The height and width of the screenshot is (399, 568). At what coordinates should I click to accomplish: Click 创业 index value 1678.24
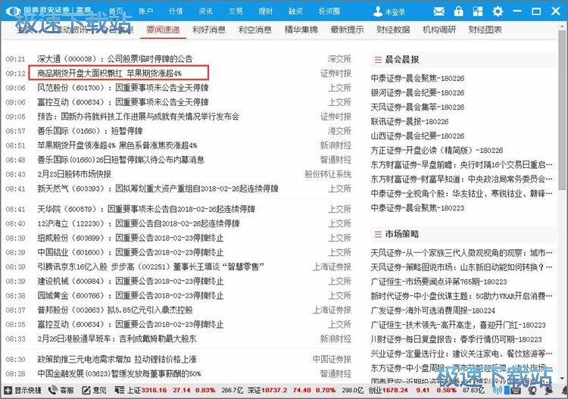[x=395, y=391]
